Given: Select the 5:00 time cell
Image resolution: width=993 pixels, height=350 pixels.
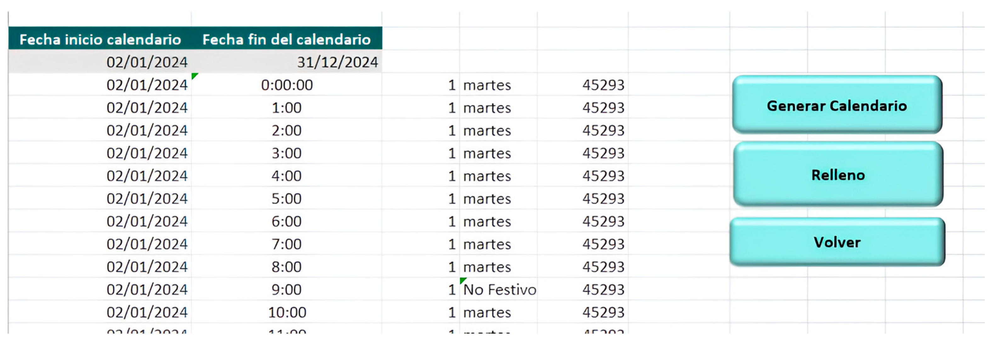Looking at the screenshot, I should [287, 199].
